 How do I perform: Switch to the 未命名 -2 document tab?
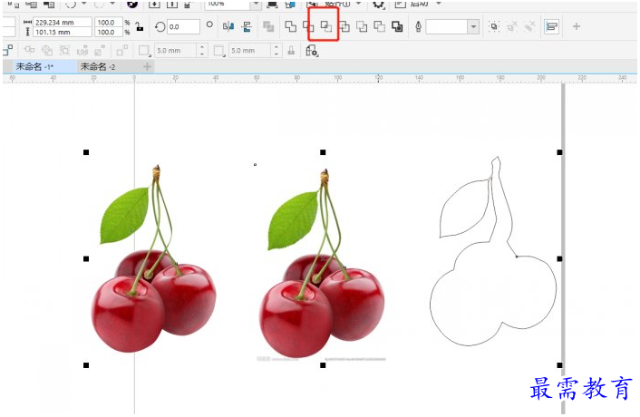(98, 66)
